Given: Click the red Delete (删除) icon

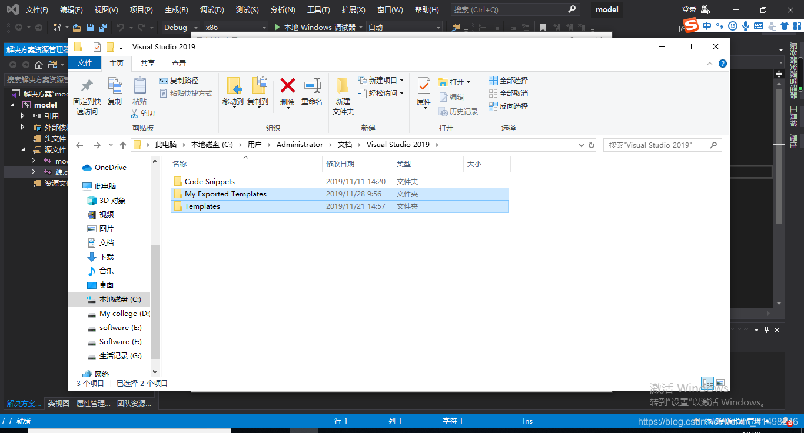Looking at the screenshot, I should [287, 86].
